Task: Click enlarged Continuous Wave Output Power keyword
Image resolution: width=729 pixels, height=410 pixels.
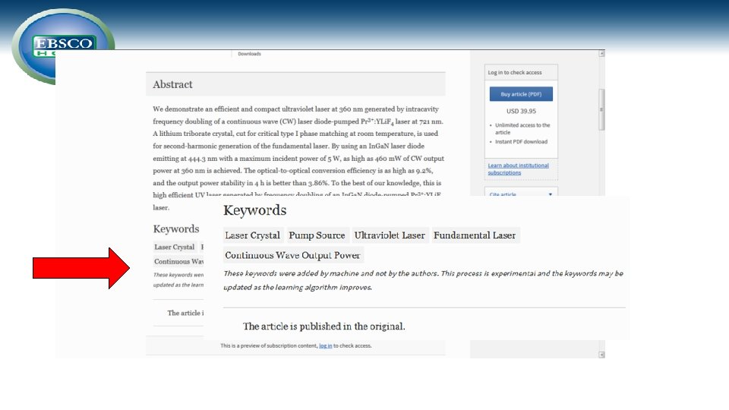Action: pyautogui.click(x=292, y=255)
